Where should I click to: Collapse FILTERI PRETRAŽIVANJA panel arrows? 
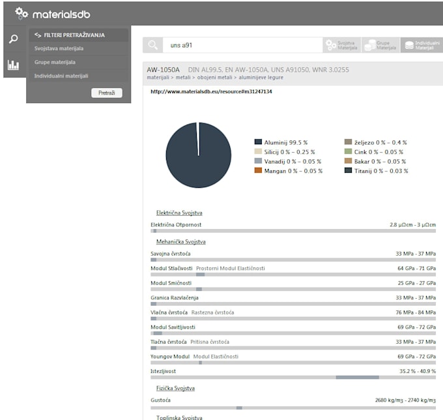pos(38,35)
